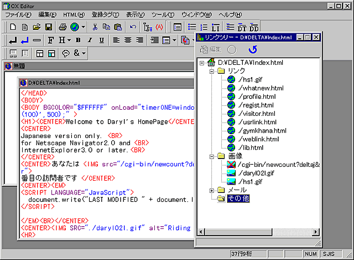Viewport: 354px width, 260px height.
Task: Expand the メール folder
Action: 212,191
